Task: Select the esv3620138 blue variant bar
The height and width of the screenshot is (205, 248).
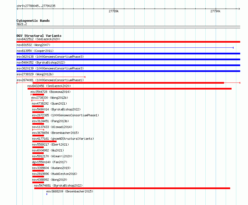Action: (x=128, y=59)
